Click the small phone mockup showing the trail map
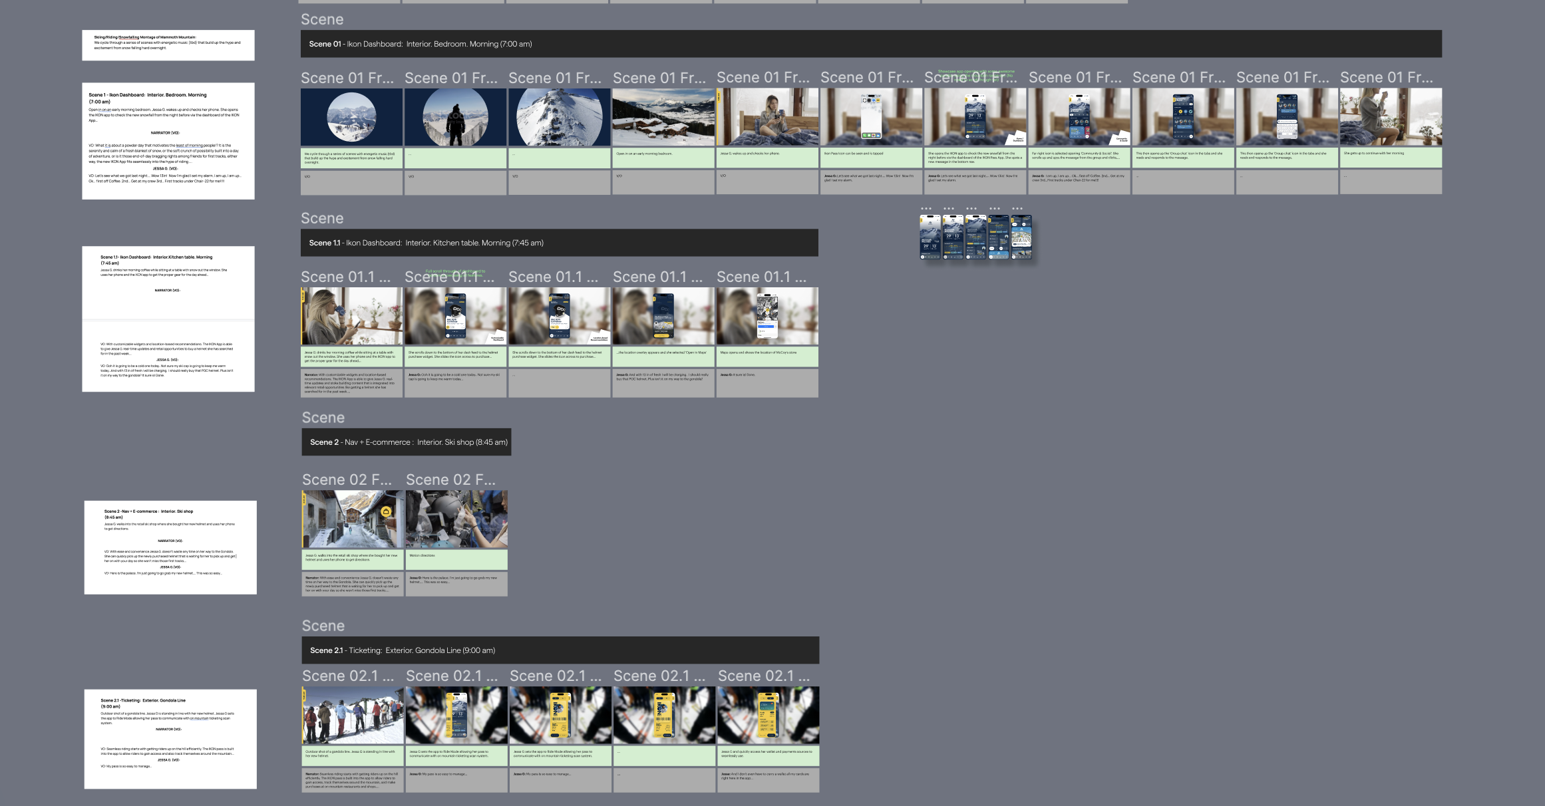Screen dimensions: 1545x806 pyautogui.click(x=1021, y=237)
